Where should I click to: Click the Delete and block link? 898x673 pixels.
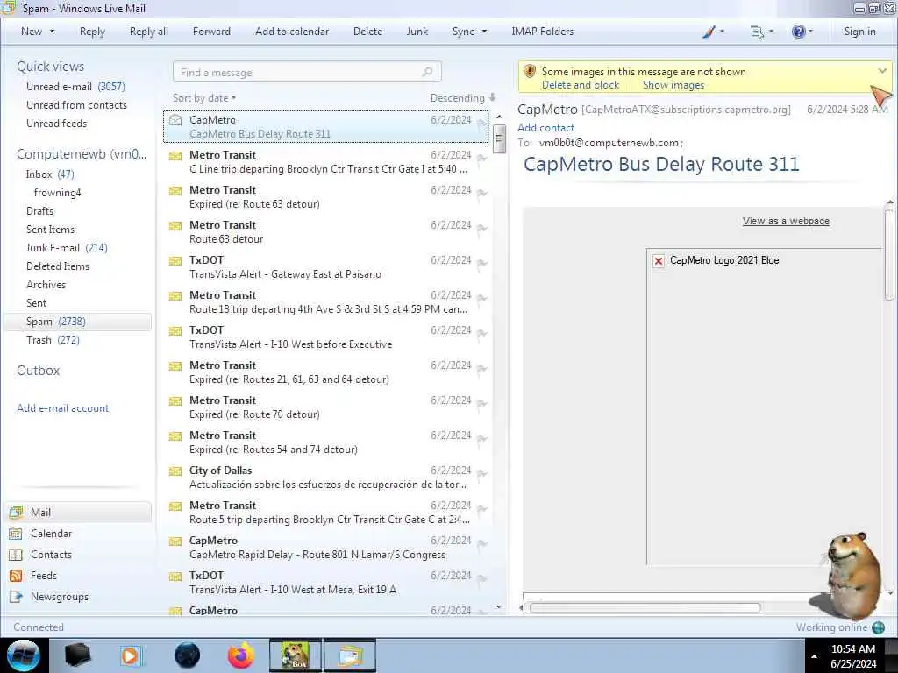(x=581, y=85)
